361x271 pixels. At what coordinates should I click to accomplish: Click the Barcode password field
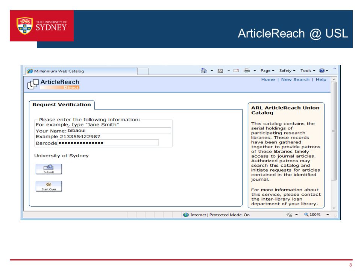tap(108, 143)
